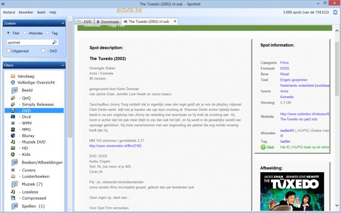Click the magnifier search icon in Zoeken

click(55, 42)
